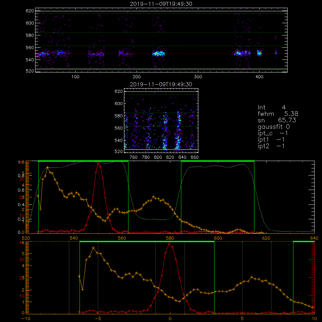
Task: Click the '0.6' y-axis label on the profile plot
Action: point(21,190)
